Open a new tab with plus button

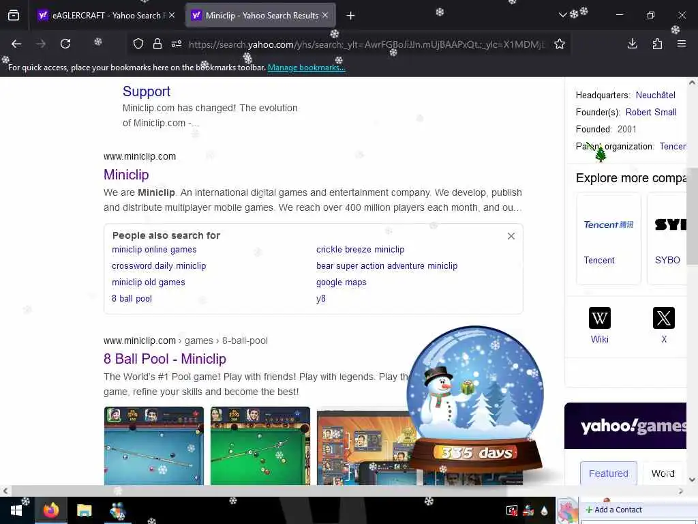[351, 16]
